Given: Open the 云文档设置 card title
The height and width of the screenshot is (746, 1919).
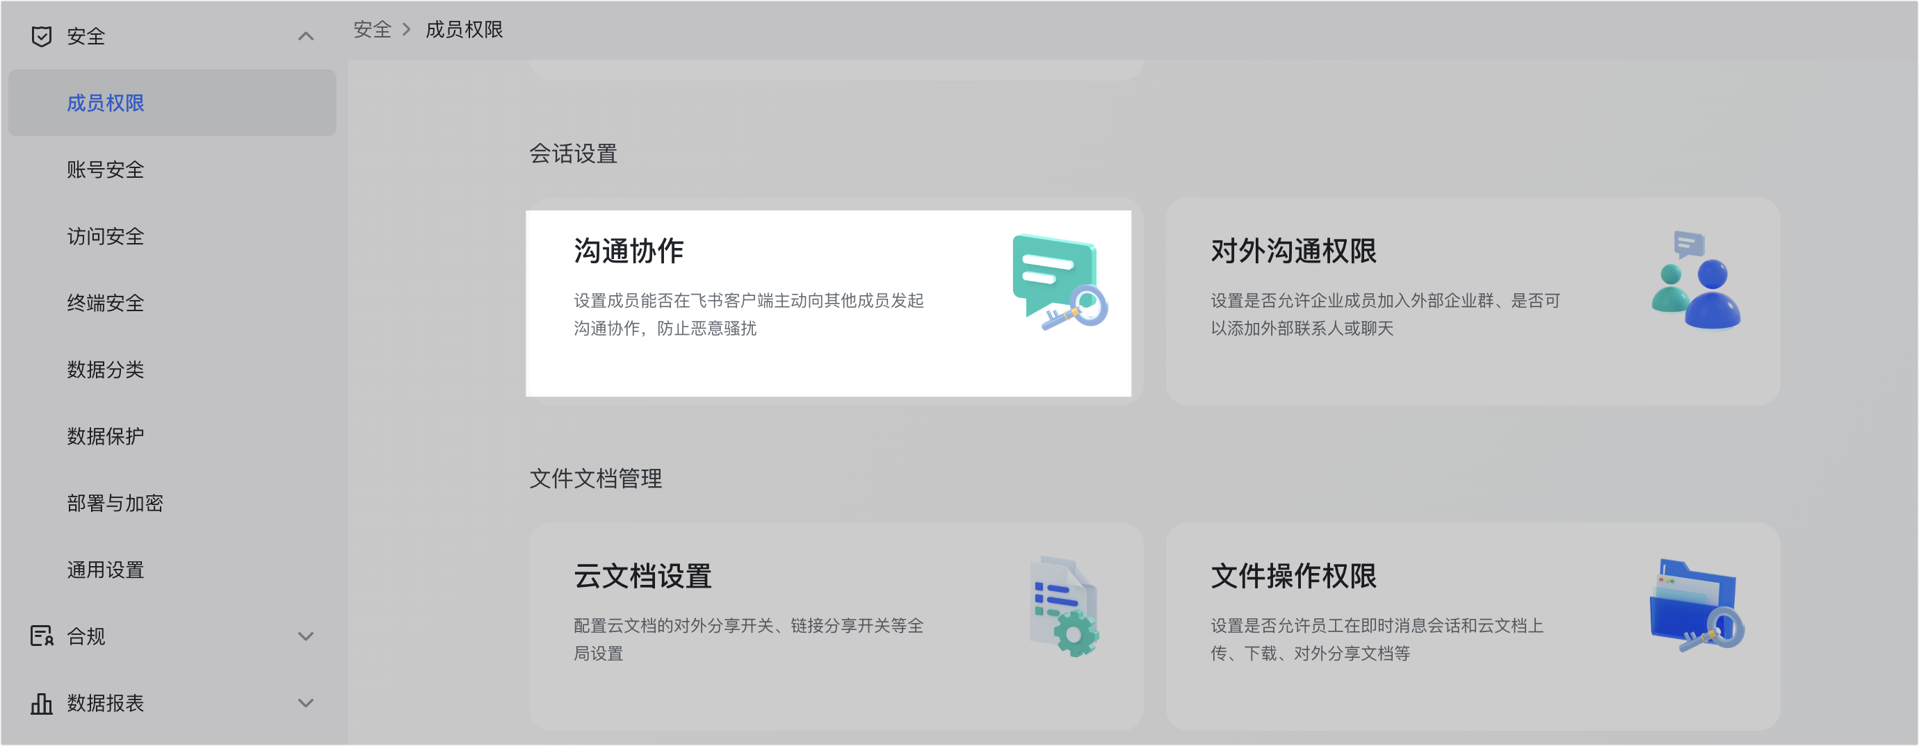Looking at the screenshot, I should (x=642, y=576).
